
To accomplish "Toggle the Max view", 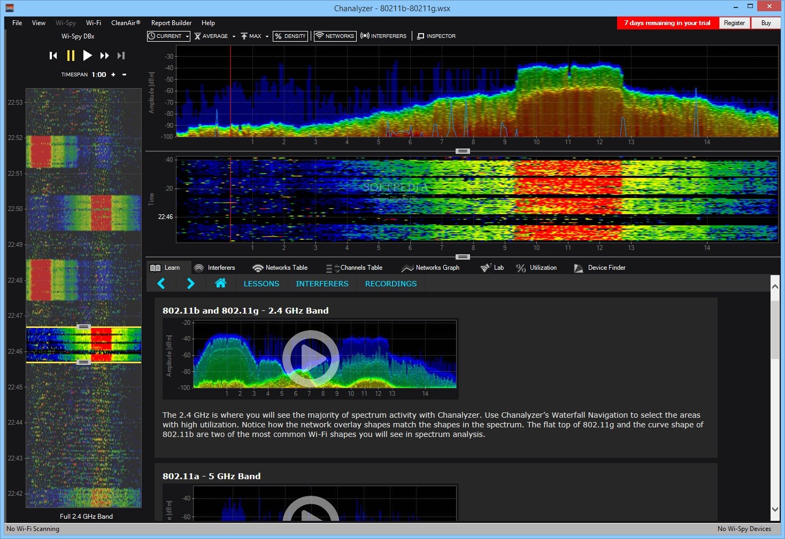I will click(251, 36).
